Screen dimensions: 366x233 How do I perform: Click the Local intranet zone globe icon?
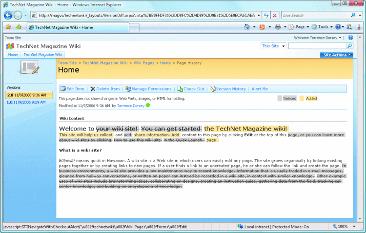click(240, 226)
